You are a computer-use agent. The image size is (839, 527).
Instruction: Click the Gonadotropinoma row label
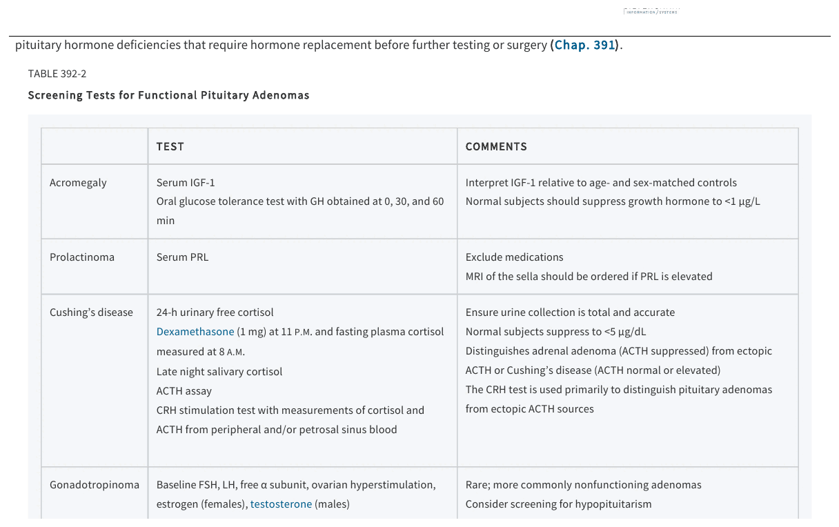95,485
